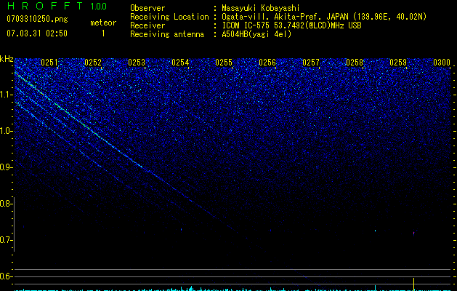Click the 1.1 frequency axis label
Screen dimensions: 457x291
[6, 95]
